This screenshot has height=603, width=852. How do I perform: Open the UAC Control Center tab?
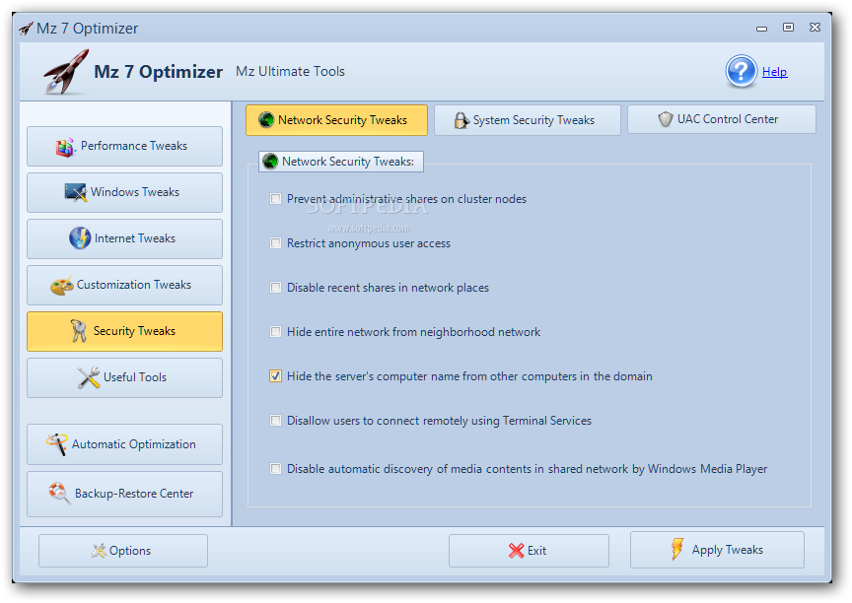pos(722,119)
